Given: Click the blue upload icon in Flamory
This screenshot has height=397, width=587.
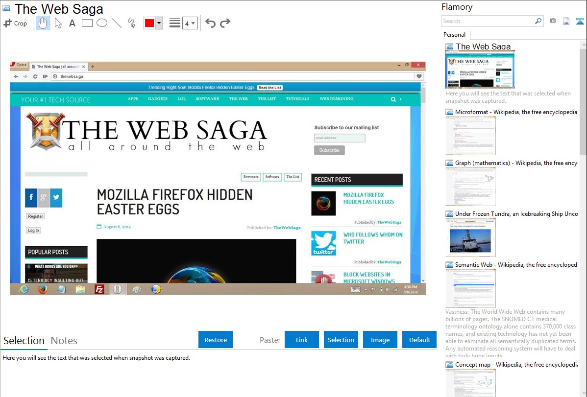Looking at the screenshot, I should click(580, 21).
